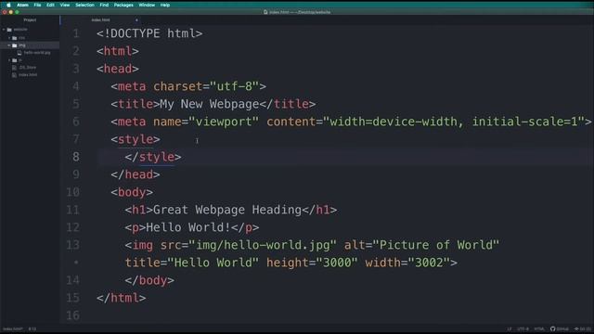Viewport: 594px width, 334px height.
Task: Open the Atom application menu
Action: [x=22, y=5]
